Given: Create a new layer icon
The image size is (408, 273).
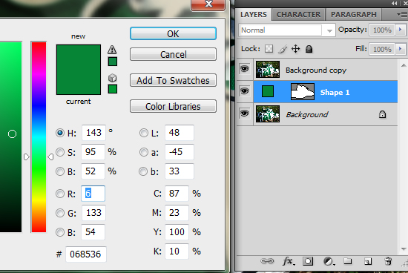Looking at the screenshot, I should tap(368, 261).
